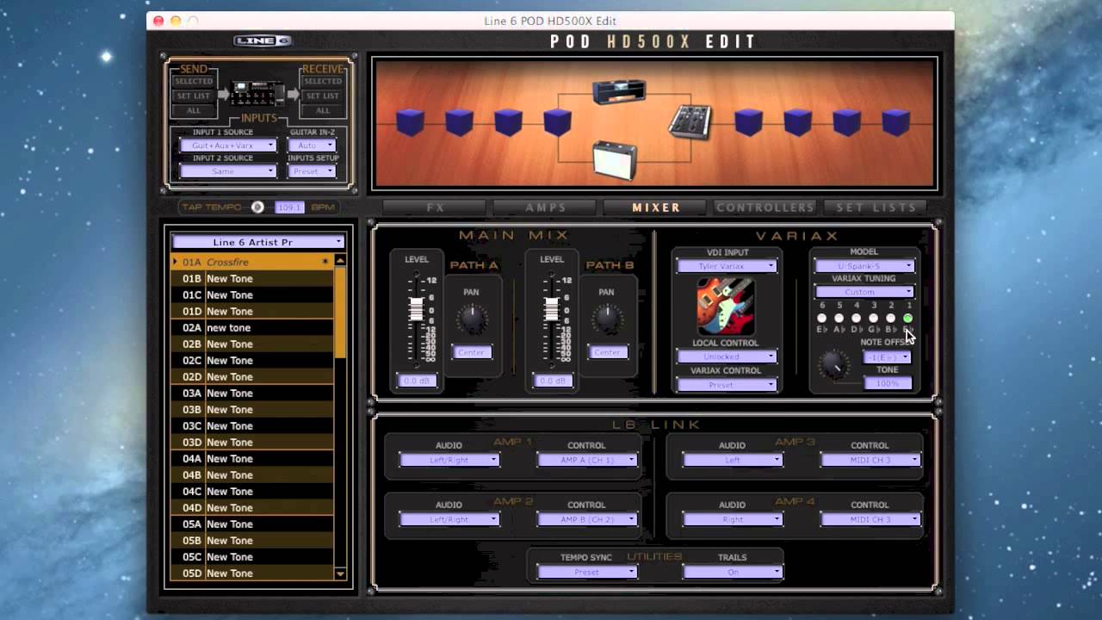Select string 3 tuning radio button
The image size is (1102, 620).
873,319
